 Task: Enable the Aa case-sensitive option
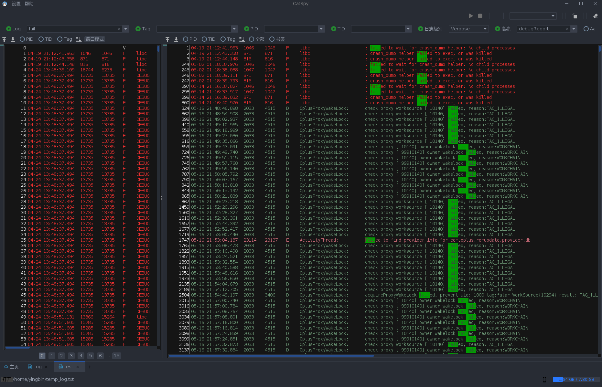coord(589,29)
